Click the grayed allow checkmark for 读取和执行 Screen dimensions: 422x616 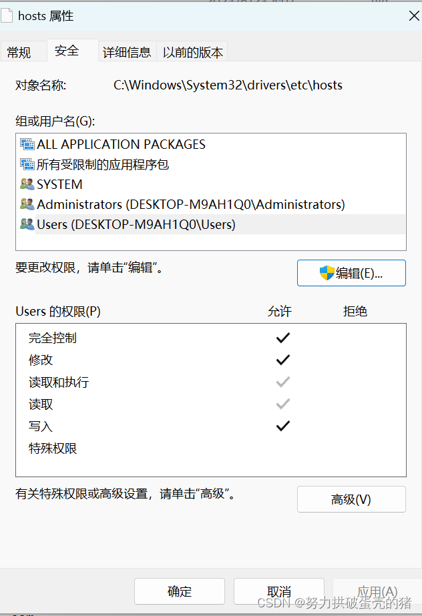tap(283, 382)
